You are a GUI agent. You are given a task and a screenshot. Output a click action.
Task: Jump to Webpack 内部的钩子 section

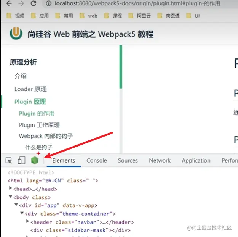[x=46, y=136]
